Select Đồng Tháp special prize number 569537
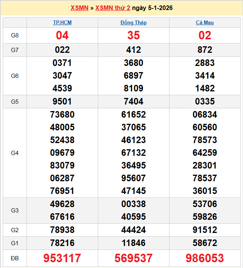 pos(134,258)
